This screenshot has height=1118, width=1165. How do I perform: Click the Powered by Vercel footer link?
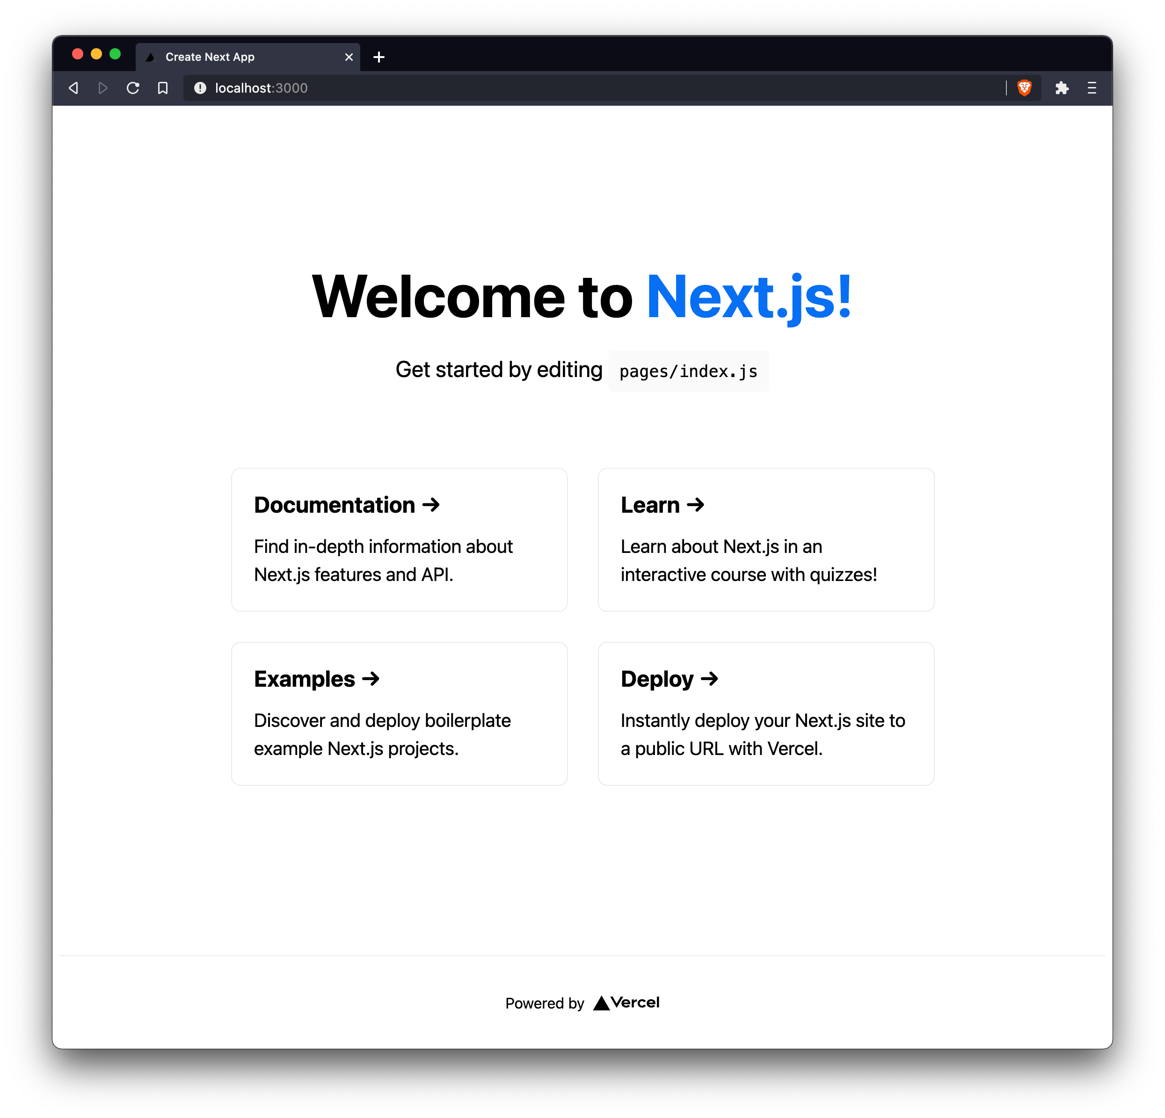click(582, 1003)
